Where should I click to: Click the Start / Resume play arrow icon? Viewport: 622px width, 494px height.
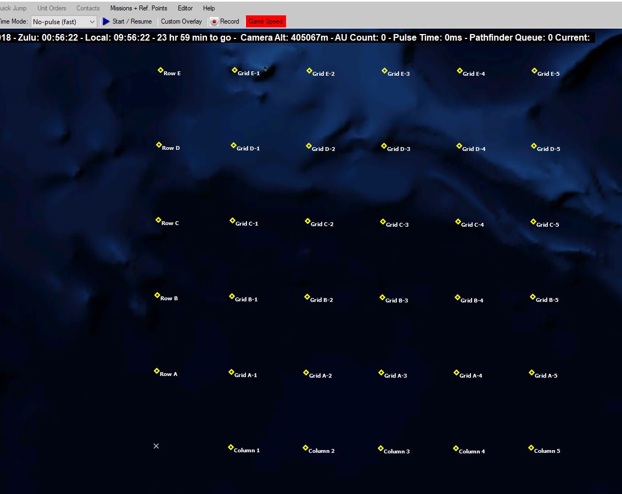click(x=106, y=21)
